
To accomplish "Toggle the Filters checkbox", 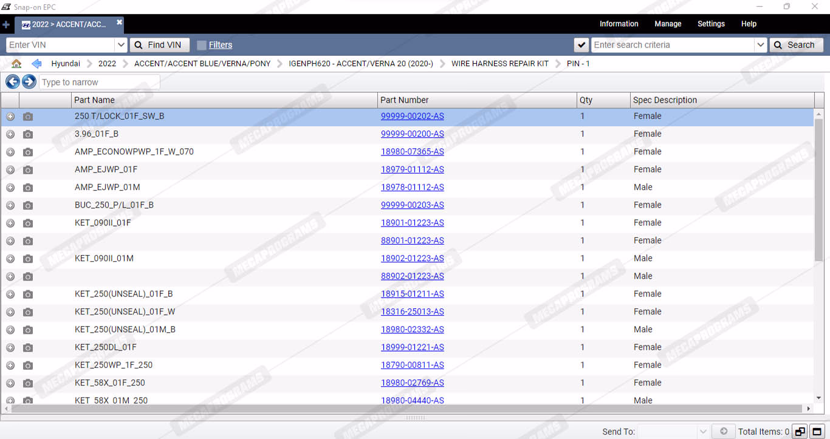I will tap(202, 45).
